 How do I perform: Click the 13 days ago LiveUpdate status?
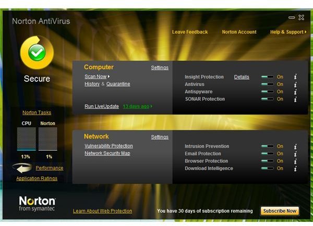(x=138, y=106)
